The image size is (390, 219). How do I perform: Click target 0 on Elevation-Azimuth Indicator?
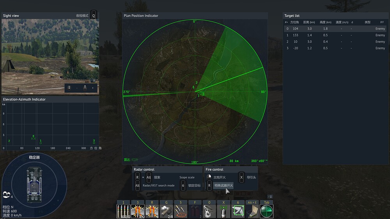pyautogui.click(x=33, y=137)
